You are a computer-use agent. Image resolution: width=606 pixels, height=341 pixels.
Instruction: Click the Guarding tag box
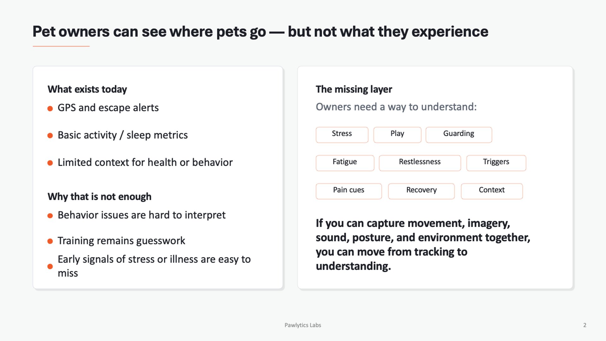click(x=459, y=135)
